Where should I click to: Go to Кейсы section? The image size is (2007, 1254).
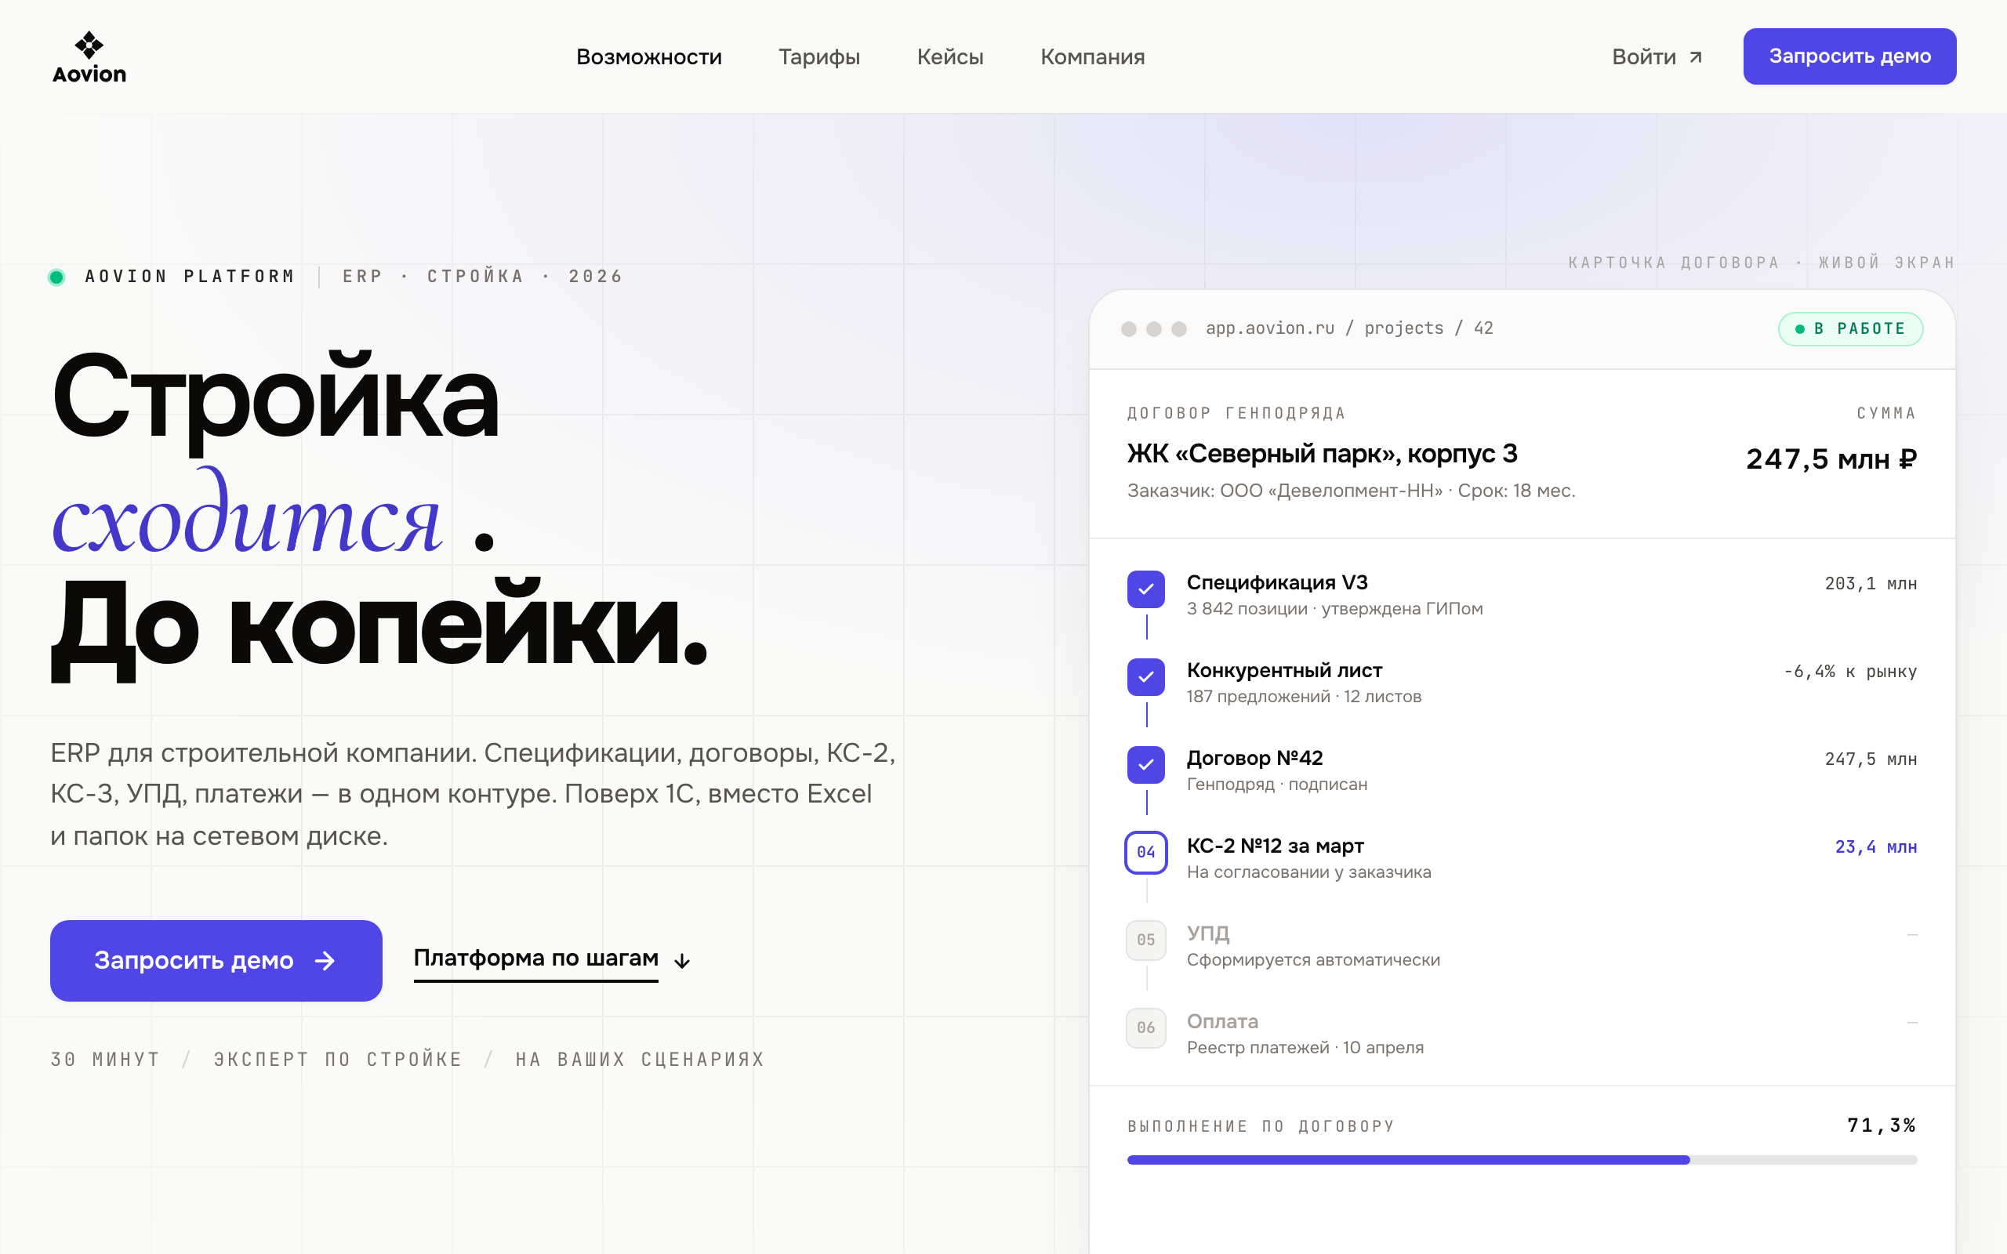click(949, 56)
